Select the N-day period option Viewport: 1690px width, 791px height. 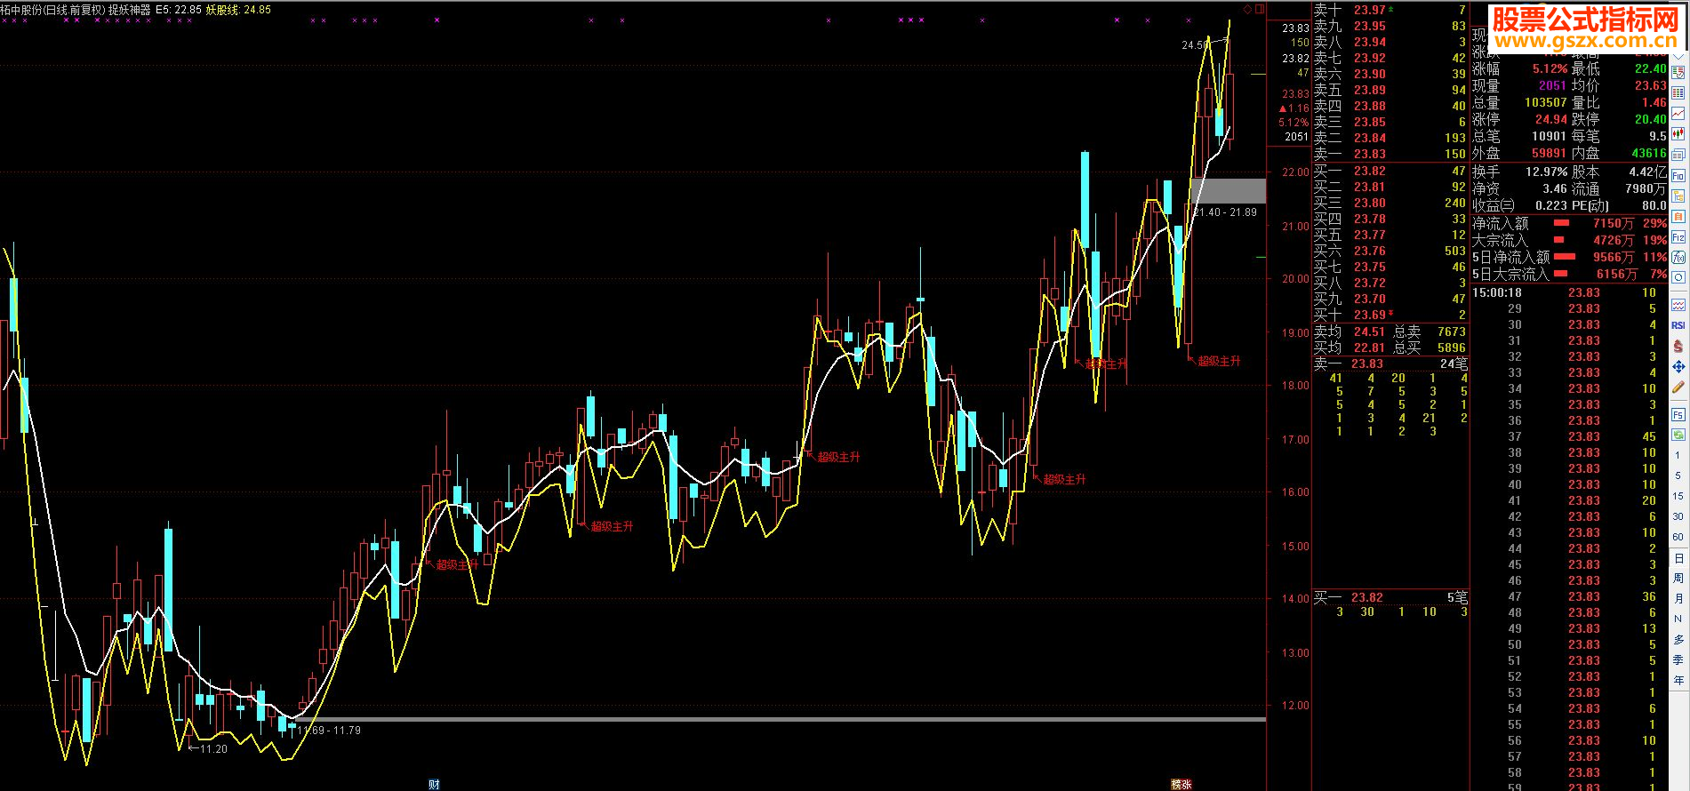(x=1678, y=619)
